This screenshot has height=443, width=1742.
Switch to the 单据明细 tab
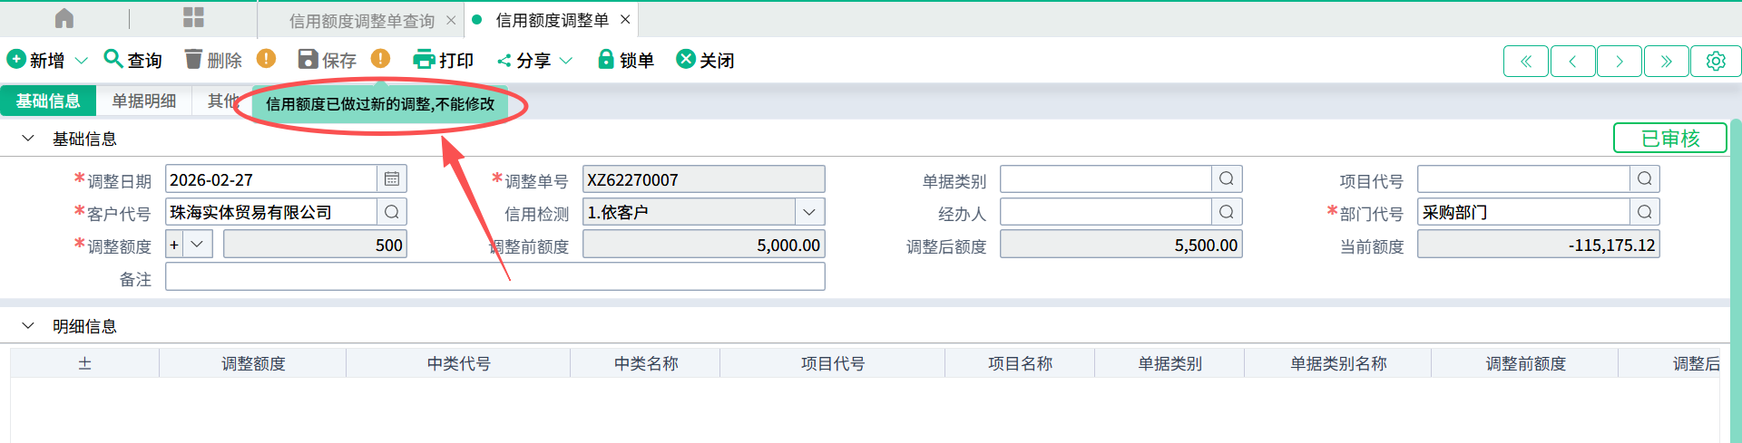tap(143, 101)
